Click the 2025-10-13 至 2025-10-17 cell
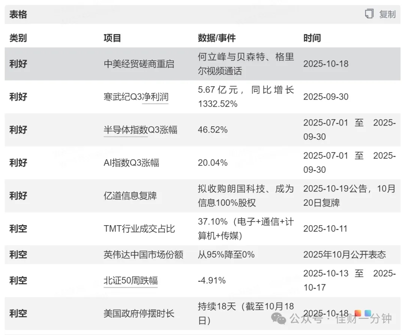Image resolution: width=405 pixels, height=335 pixels. point(349,280)
